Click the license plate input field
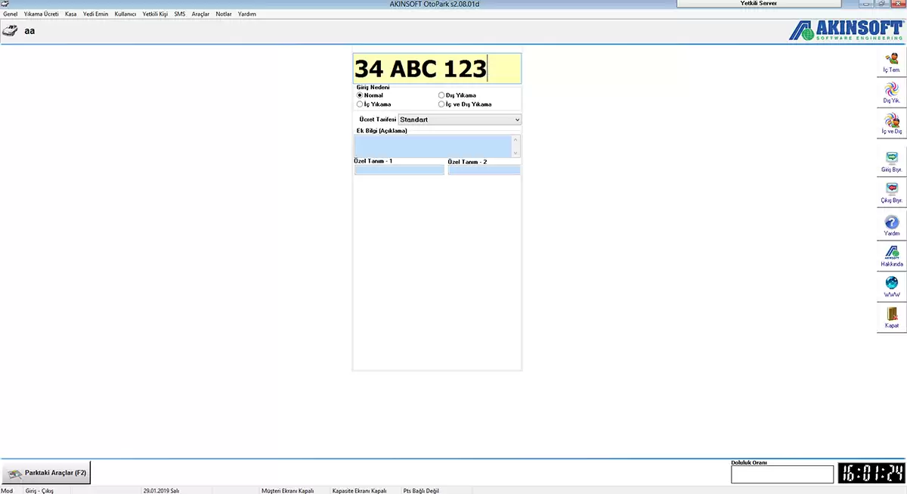The image size is (907, 494). tap(437, 69)
